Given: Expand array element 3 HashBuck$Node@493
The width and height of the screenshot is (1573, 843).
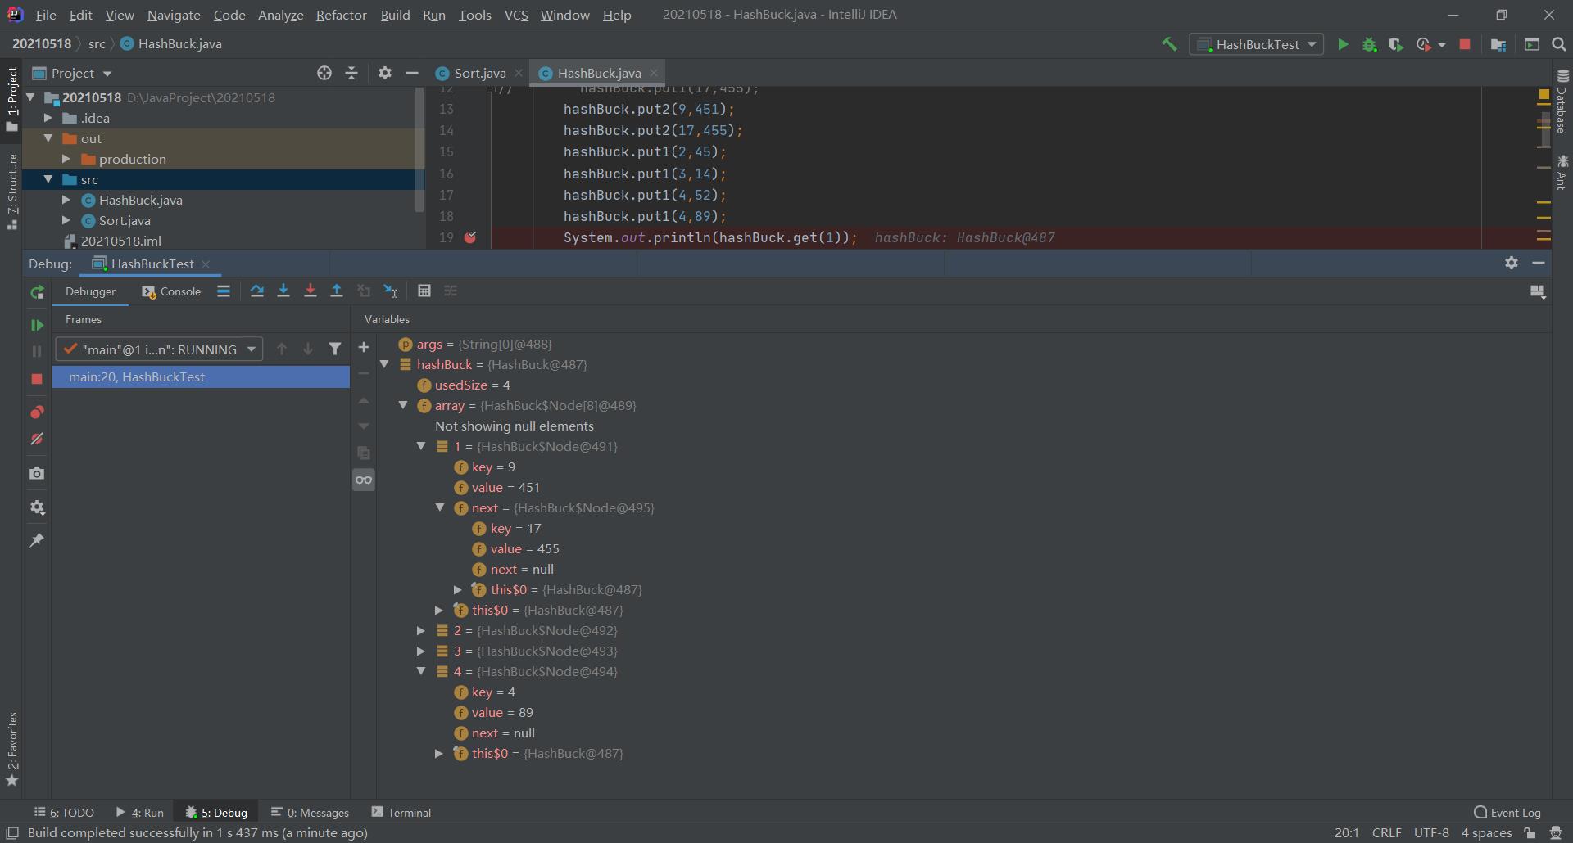Looking at the screenshot, I should point(421,651).
